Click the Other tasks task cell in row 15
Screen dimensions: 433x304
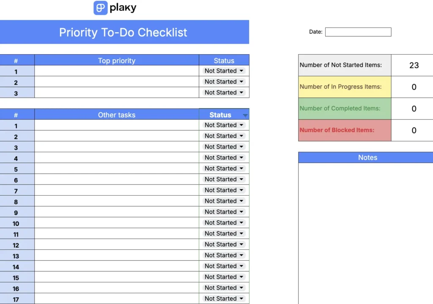click(117, 277)
